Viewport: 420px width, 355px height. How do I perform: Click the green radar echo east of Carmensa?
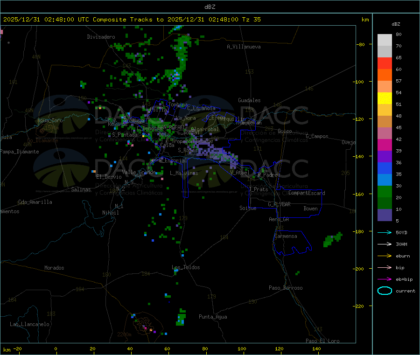click(333, 240)
